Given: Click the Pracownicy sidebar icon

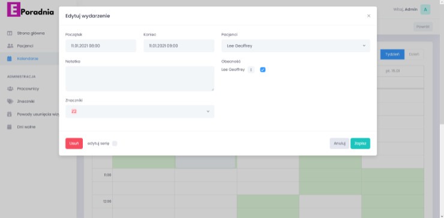Looking at the screenshot, I should (x=10, y=89).
